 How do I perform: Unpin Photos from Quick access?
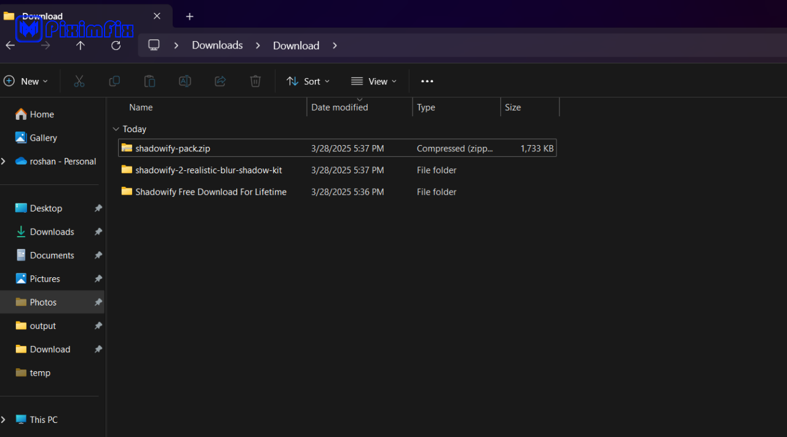98,302
